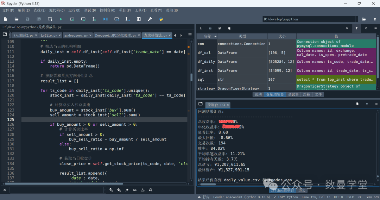Open the Preferences wrench icon

[150, 19]
